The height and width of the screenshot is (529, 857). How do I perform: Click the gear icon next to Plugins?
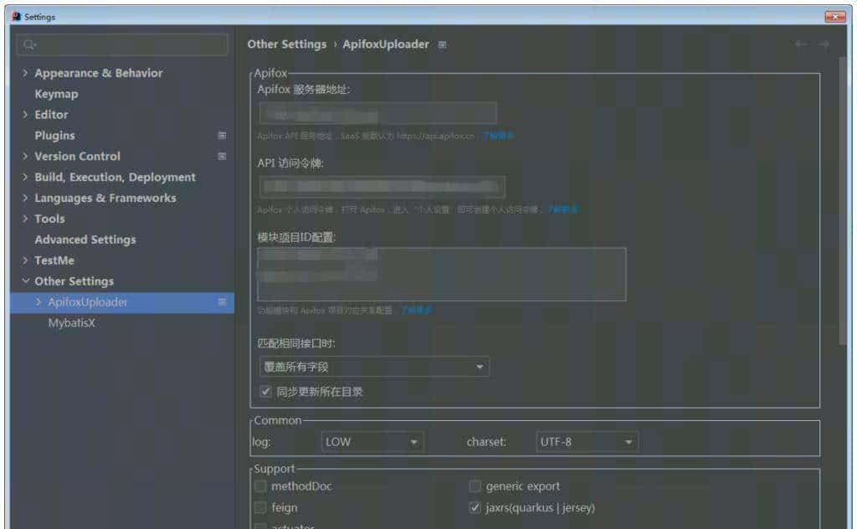click(x=222, y=135)
